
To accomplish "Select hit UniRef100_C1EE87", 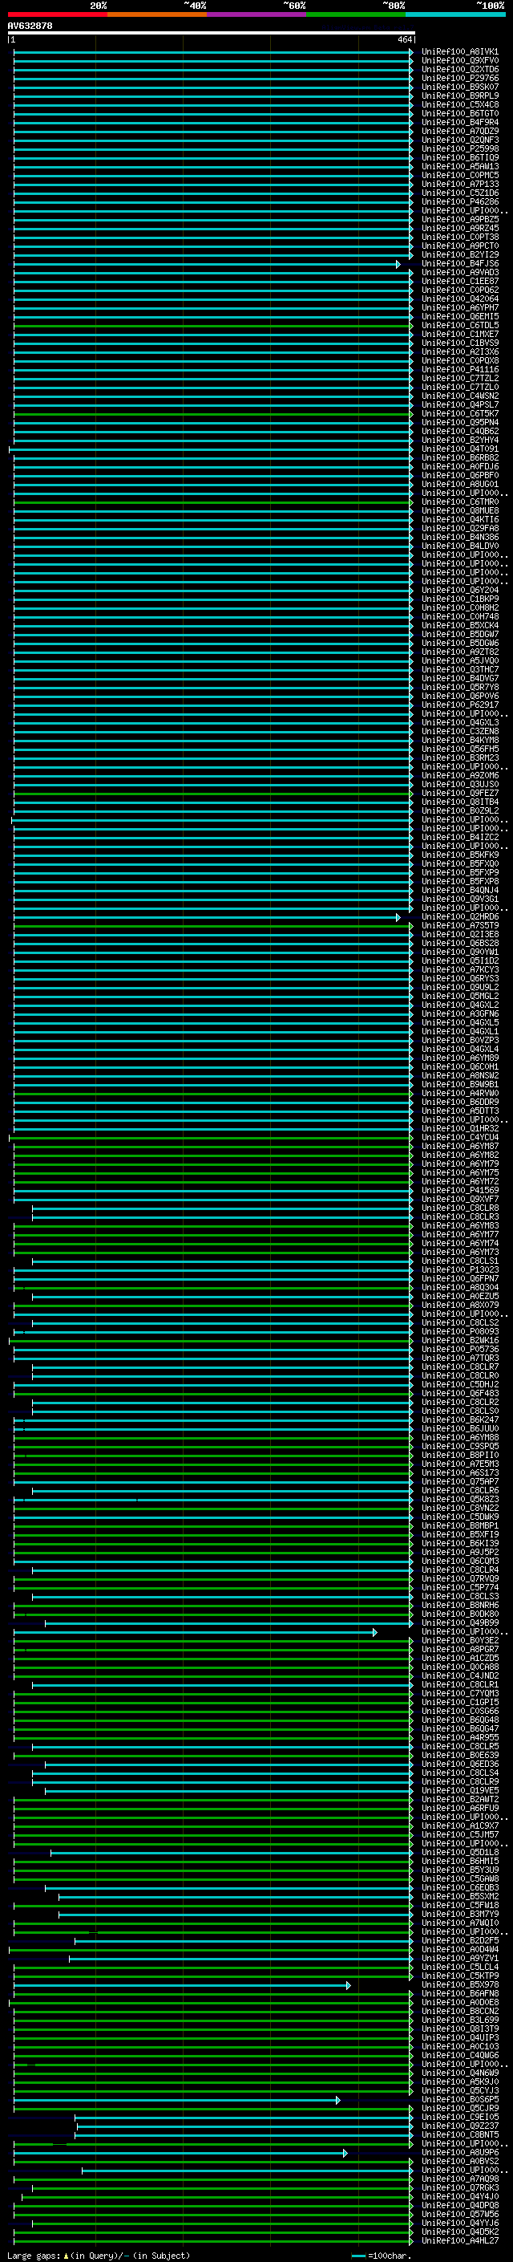I will [459, 281].
